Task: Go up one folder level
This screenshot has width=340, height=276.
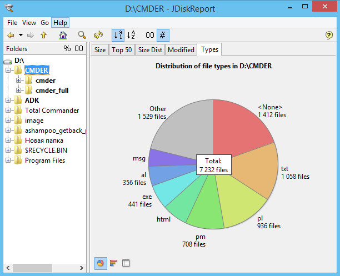Action: click(44, 35)
